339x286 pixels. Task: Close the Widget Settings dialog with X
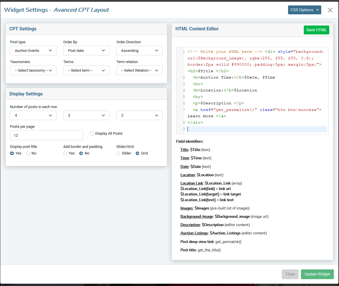(330, 10)
